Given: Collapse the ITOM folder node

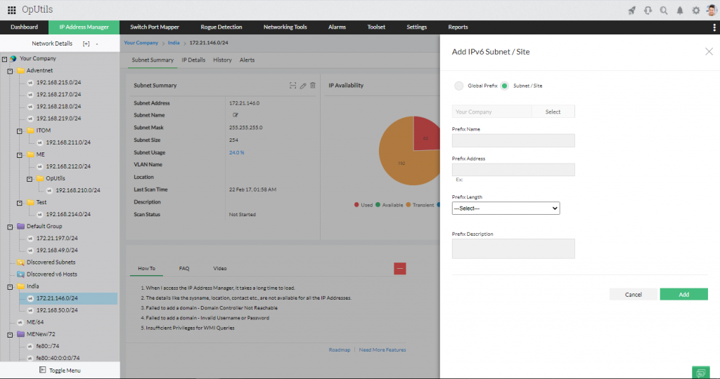Looking at the screenshot, I should [x=20, y=131].
